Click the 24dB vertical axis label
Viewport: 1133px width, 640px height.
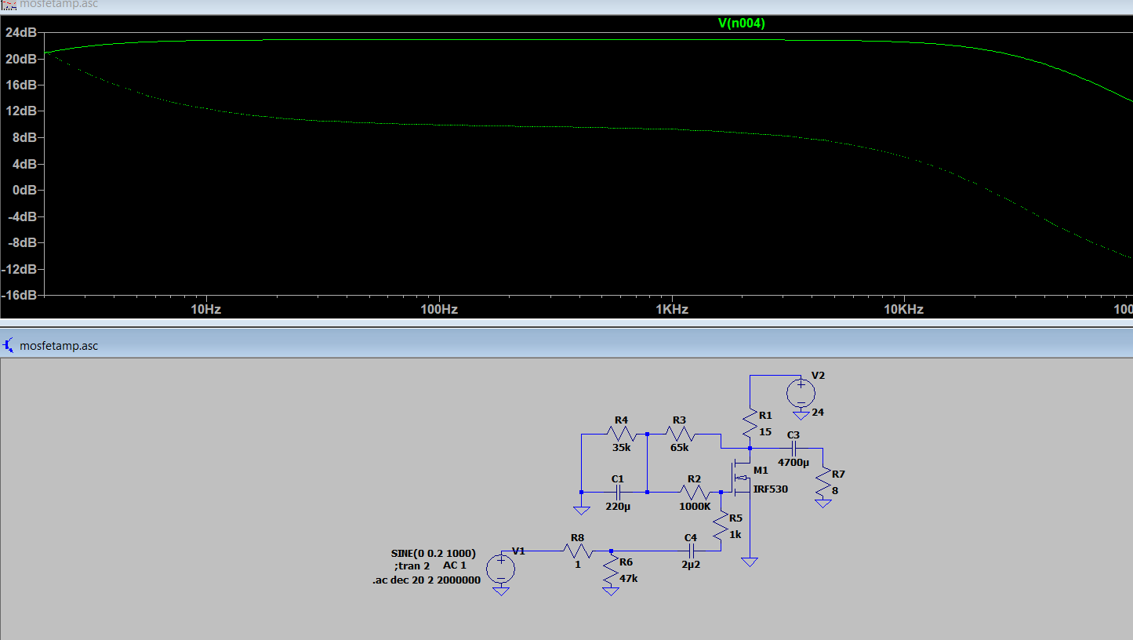21,32
